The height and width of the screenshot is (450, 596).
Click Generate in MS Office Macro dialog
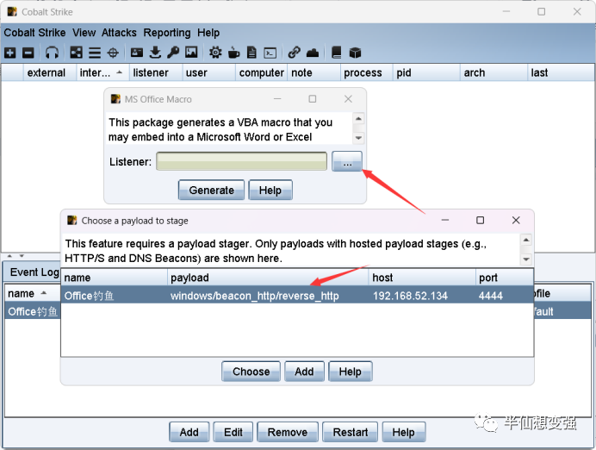[211, 190]
